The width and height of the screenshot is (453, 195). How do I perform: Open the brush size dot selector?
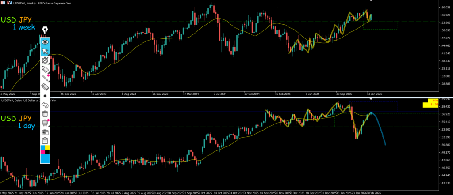[x=45, y=95]
